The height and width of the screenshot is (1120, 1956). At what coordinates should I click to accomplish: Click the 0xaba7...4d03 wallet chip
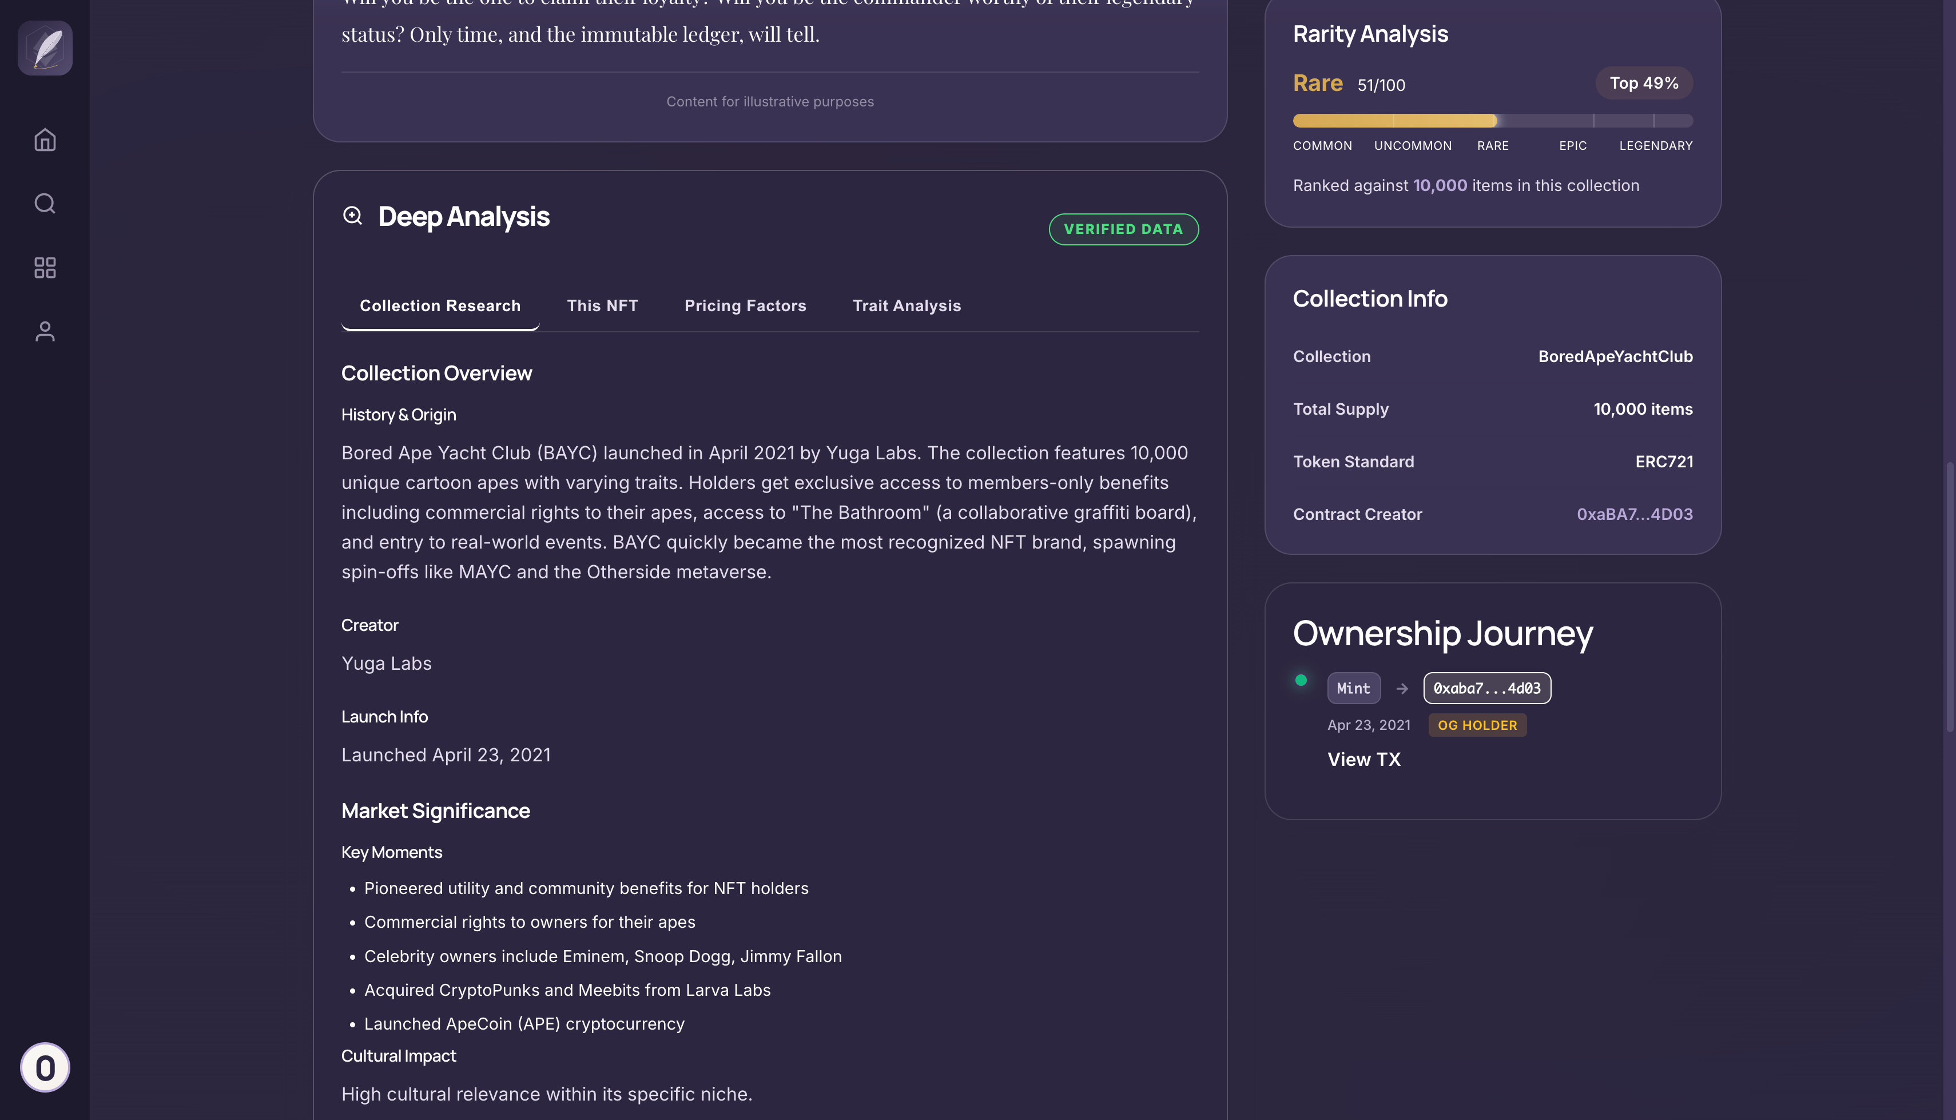pos(1486,689)
